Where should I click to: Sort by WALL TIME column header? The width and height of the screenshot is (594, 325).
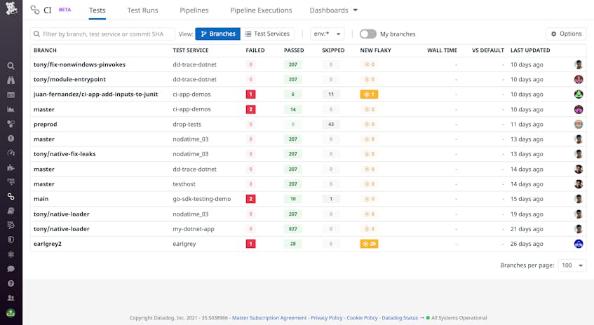pyautogui.click(x=442, y=50)
